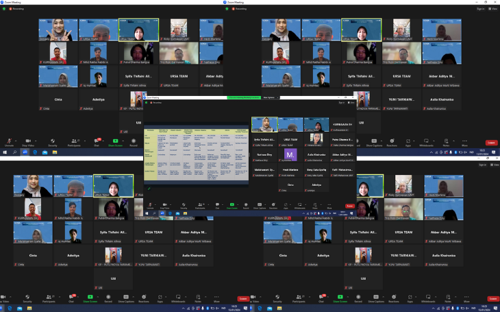
Task: Open More menu in upper-right Zoom toolbar
Action: [464, 143]
